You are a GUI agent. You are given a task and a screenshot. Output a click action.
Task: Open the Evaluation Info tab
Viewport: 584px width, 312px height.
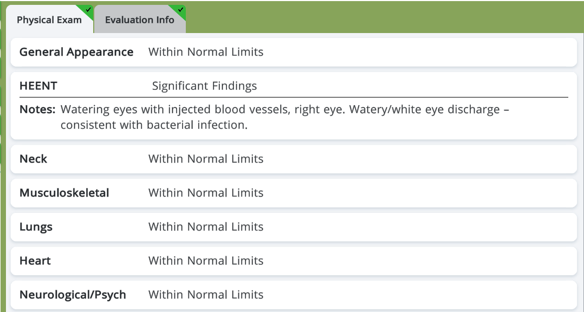[139, 20]
